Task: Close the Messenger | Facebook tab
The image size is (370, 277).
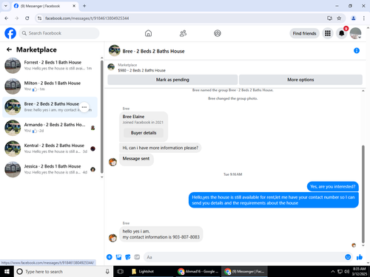Action: pos(74,6)
